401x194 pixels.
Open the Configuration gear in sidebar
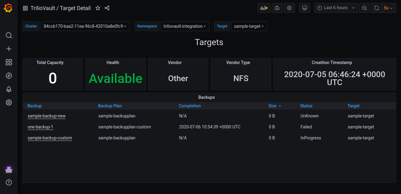[x=9, y=102]
